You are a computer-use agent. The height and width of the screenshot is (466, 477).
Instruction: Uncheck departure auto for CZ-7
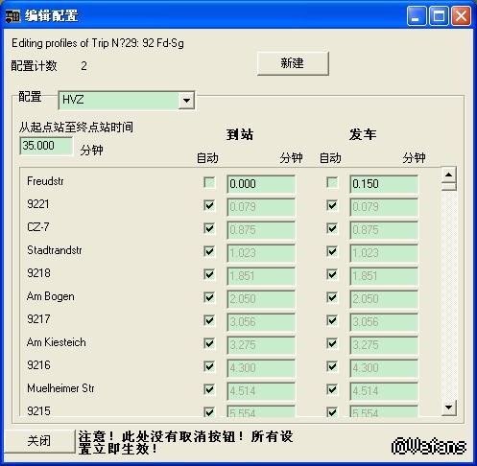click(x=332, y=228)
